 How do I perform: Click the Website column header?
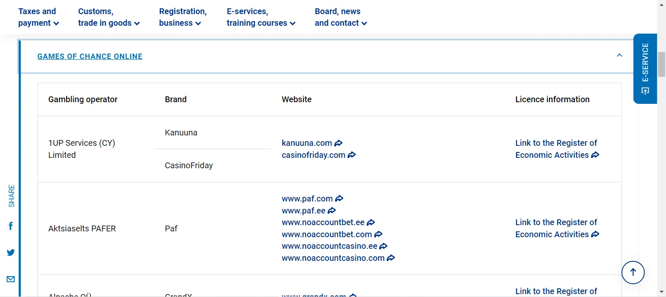click(297, 99)
